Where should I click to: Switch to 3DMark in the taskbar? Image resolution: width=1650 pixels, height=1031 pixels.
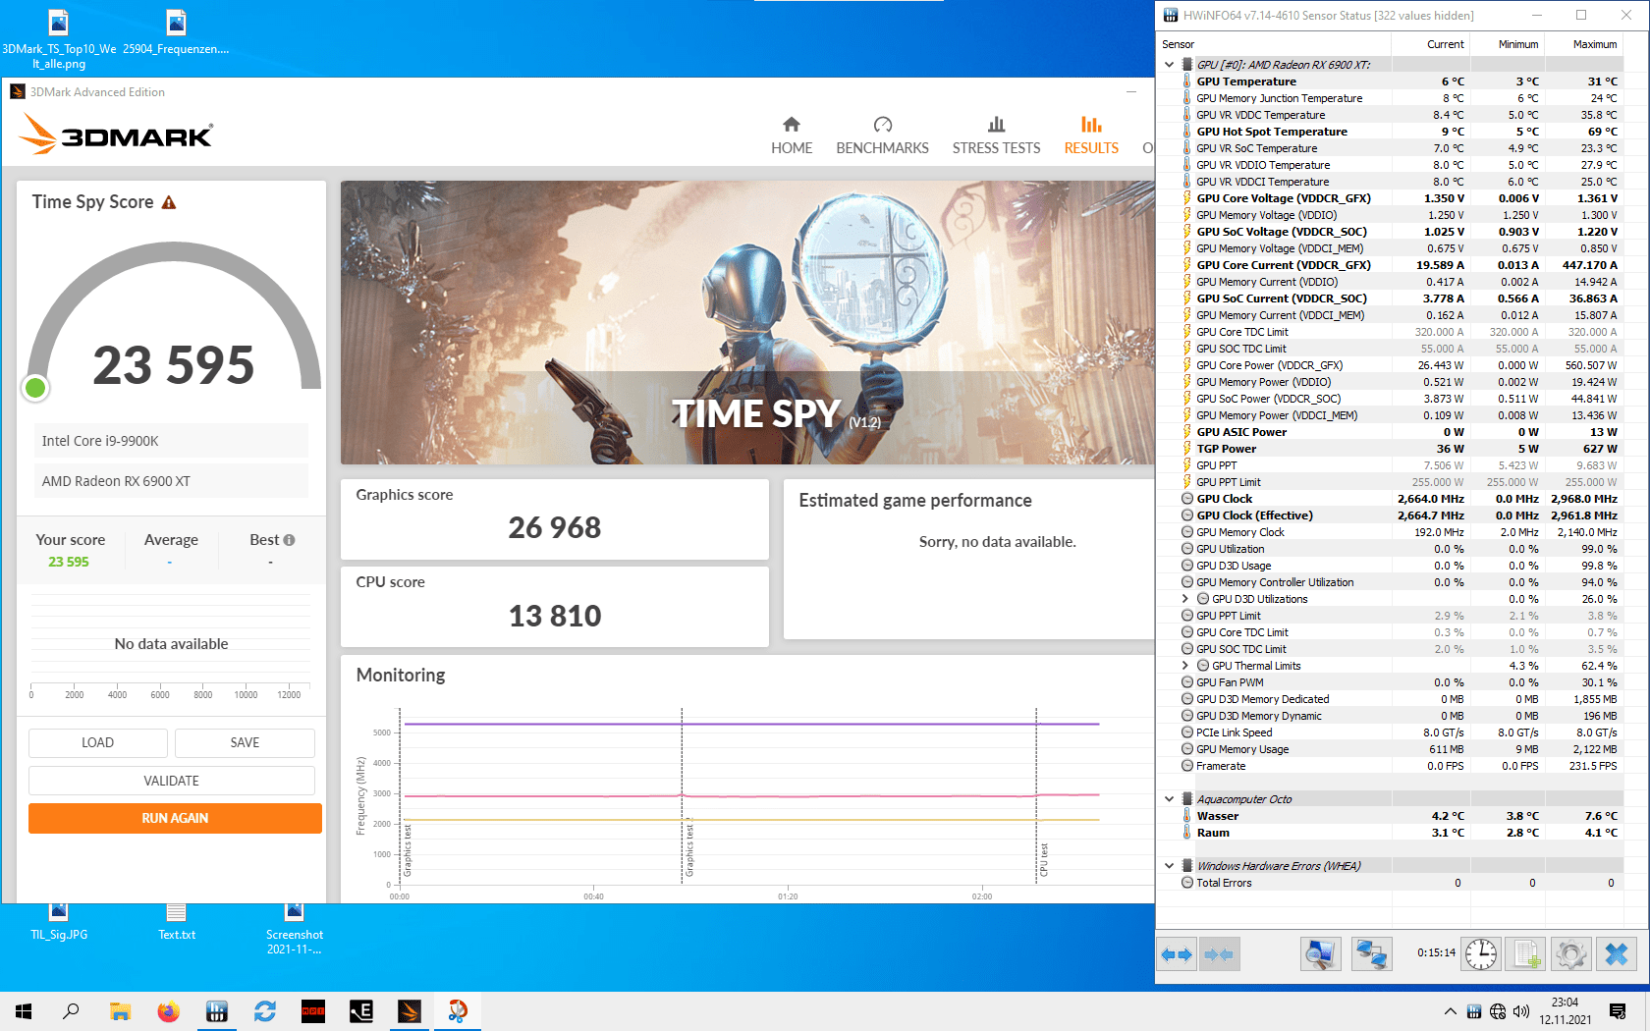410,1011
